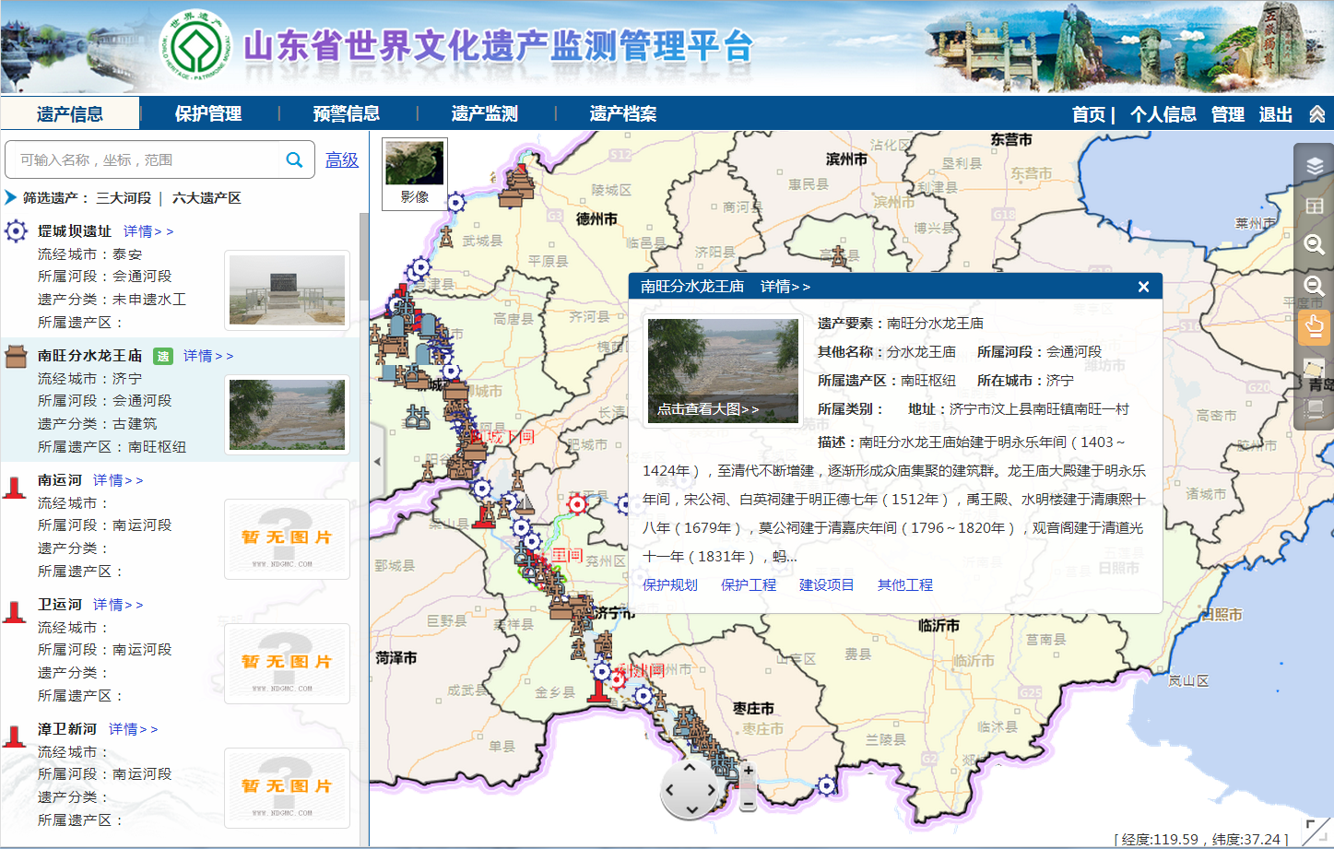
Task: Click the 南运河 red marker icon in list
Action: 15,487
